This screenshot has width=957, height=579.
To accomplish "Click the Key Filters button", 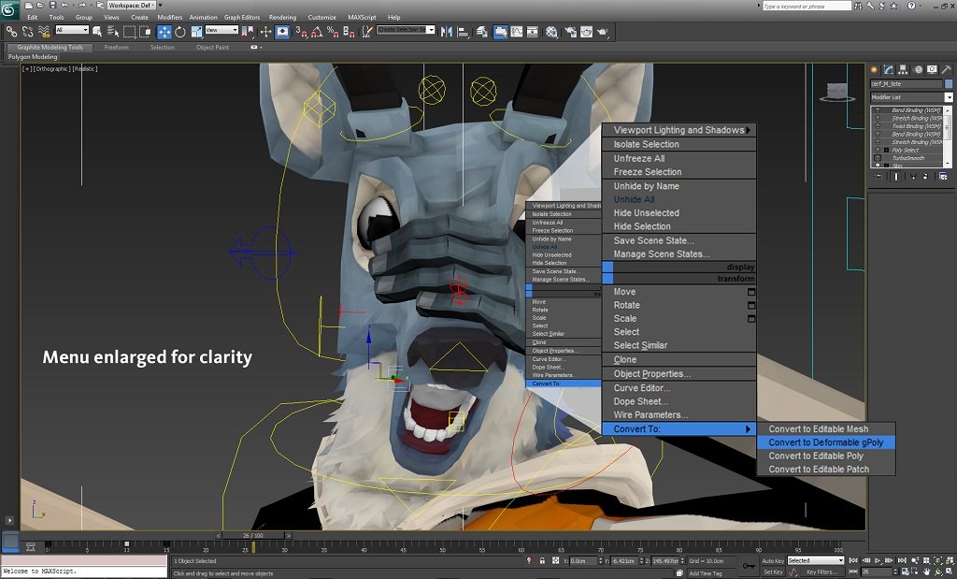I will (x=822, y=572).
